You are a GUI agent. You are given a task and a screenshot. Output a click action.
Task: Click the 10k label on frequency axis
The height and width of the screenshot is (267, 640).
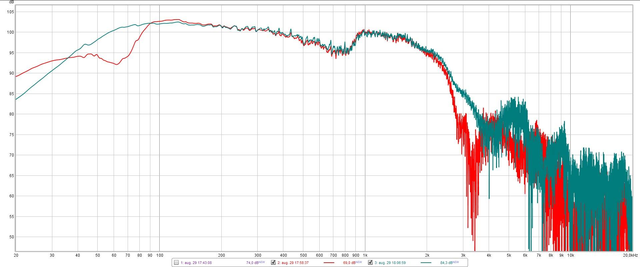pyautogui.click(x=571, y=255)
